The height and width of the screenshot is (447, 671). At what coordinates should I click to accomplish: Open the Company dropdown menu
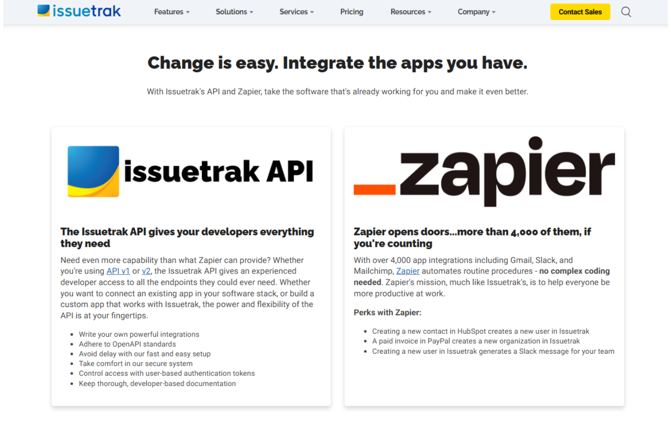pos(477,12)
